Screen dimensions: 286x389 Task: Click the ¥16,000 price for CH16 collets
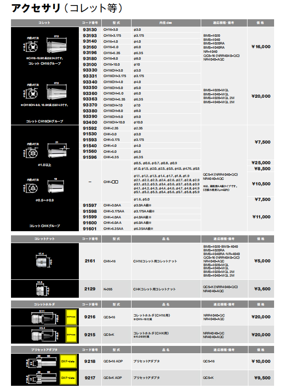coord(261,46)
